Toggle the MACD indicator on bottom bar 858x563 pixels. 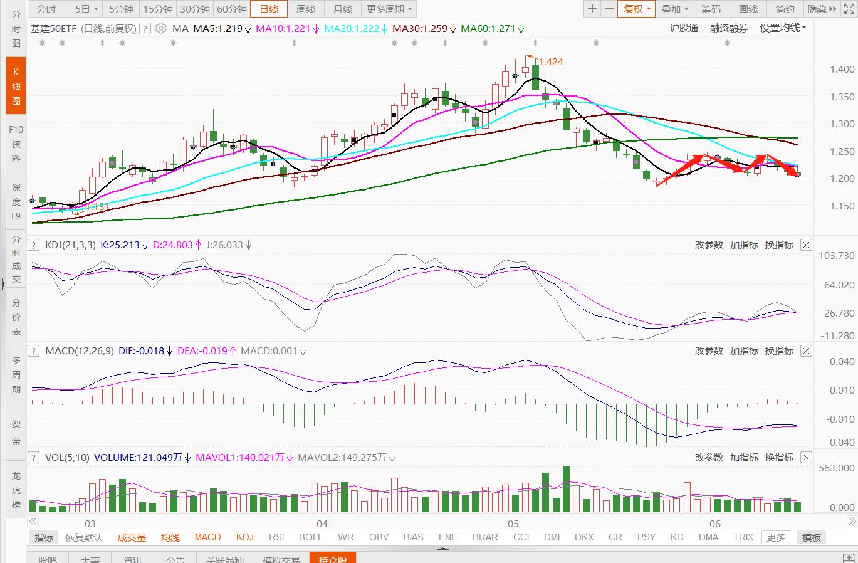(x=207, y=537)
